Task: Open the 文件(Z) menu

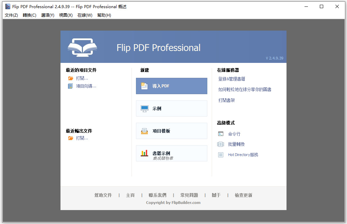Action: pyautogui.click(x=11, y=15)
